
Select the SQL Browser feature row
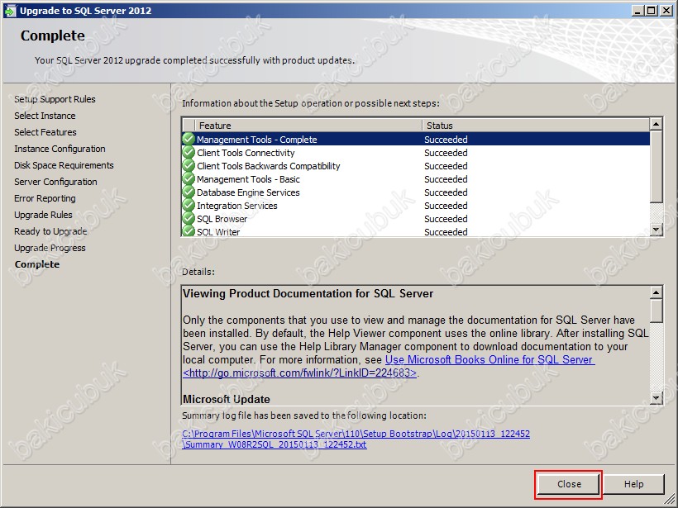pos(416,219)
